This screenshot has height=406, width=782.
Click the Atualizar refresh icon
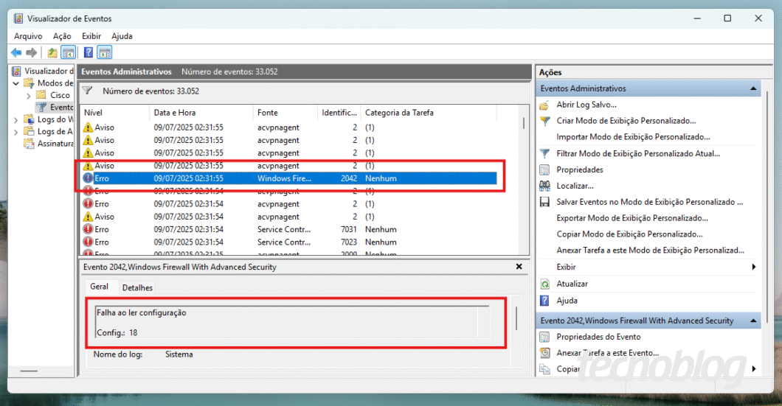(x=544, y=284)
